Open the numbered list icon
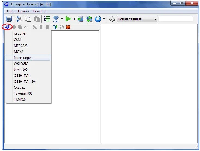Viewport: 200px width, 151px height. pos(47,19)
